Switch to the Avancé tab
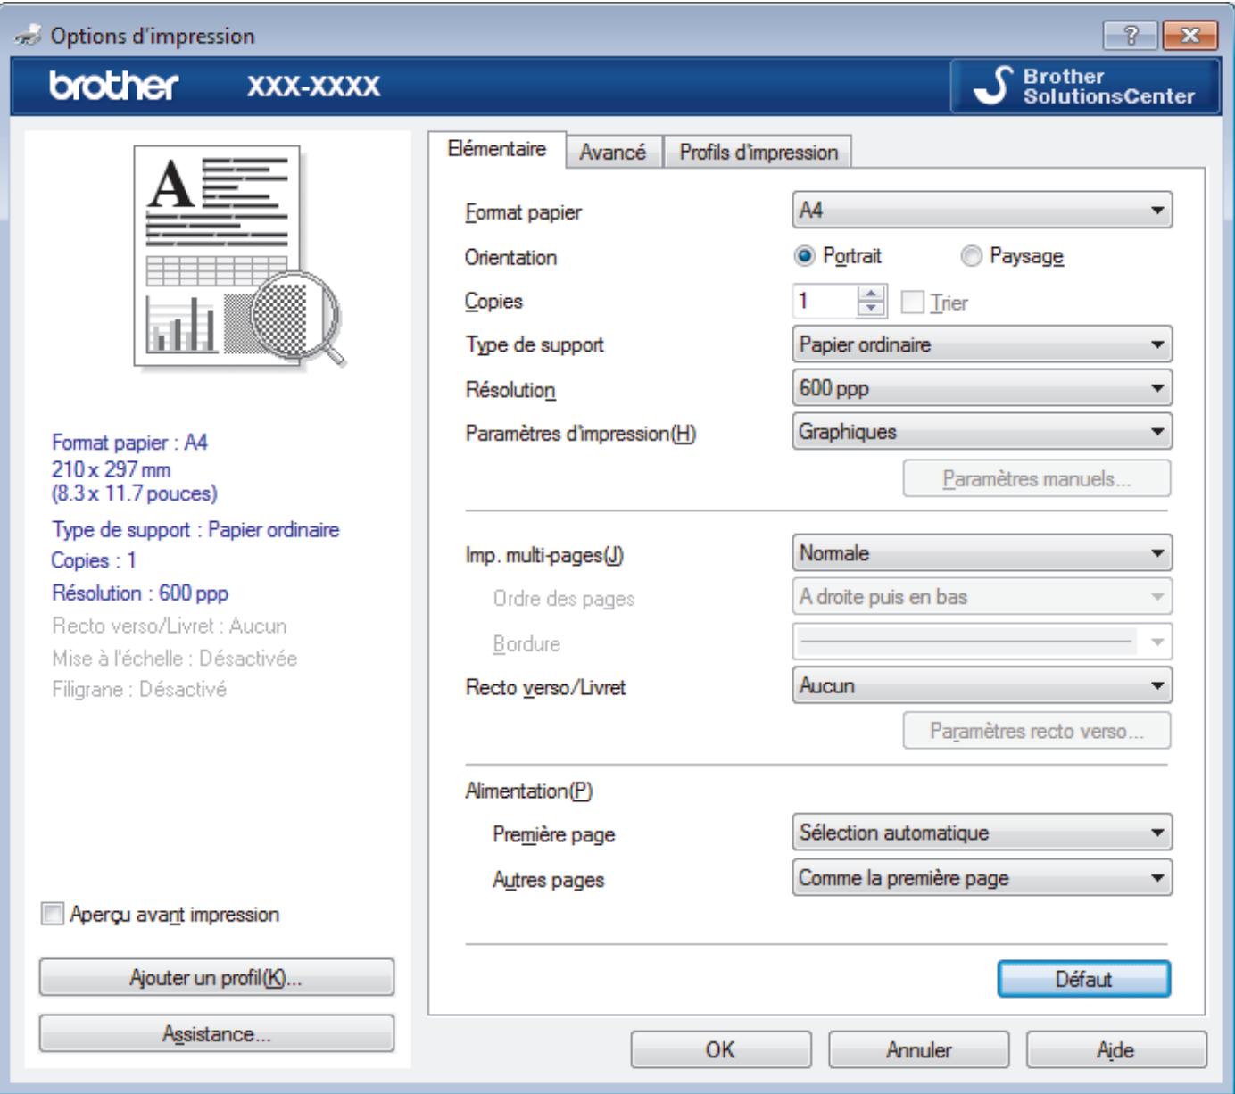 [612, 153]
